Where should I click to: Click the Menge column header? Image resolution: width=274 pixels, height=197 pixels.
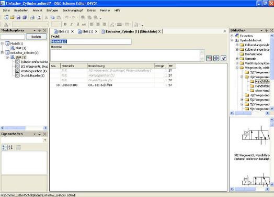click(x=161, y=66)
